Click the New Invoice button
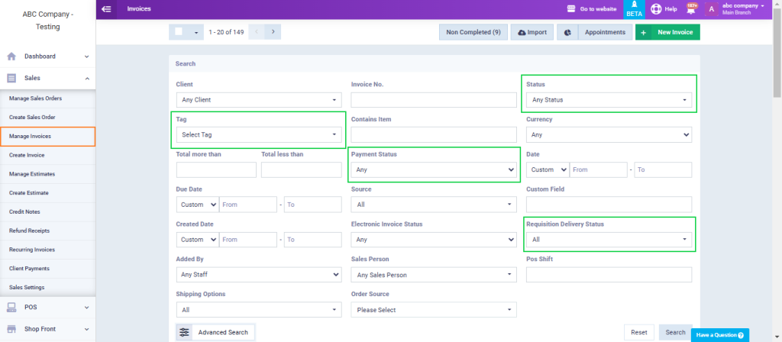 coord(667,32)
